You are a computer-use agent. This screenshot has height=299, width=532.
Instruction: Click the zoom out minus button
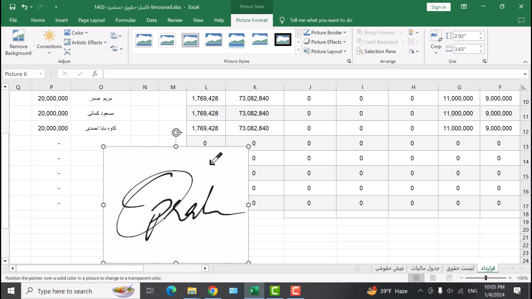coord(461,278)
